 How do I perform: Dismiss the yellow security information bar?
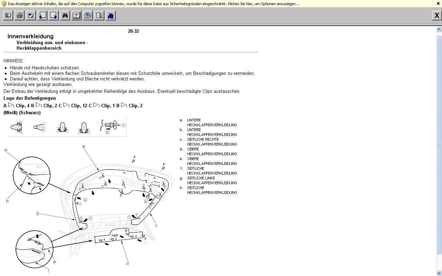point(438,4)
